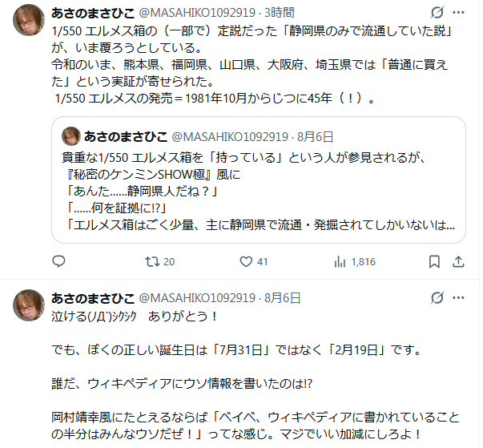
Task: Open more options menu on first tweet
Action: point(458,13)
